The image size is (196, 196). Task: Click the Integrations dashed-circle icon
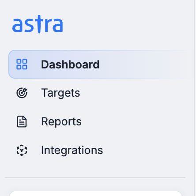tap(22, 150)
